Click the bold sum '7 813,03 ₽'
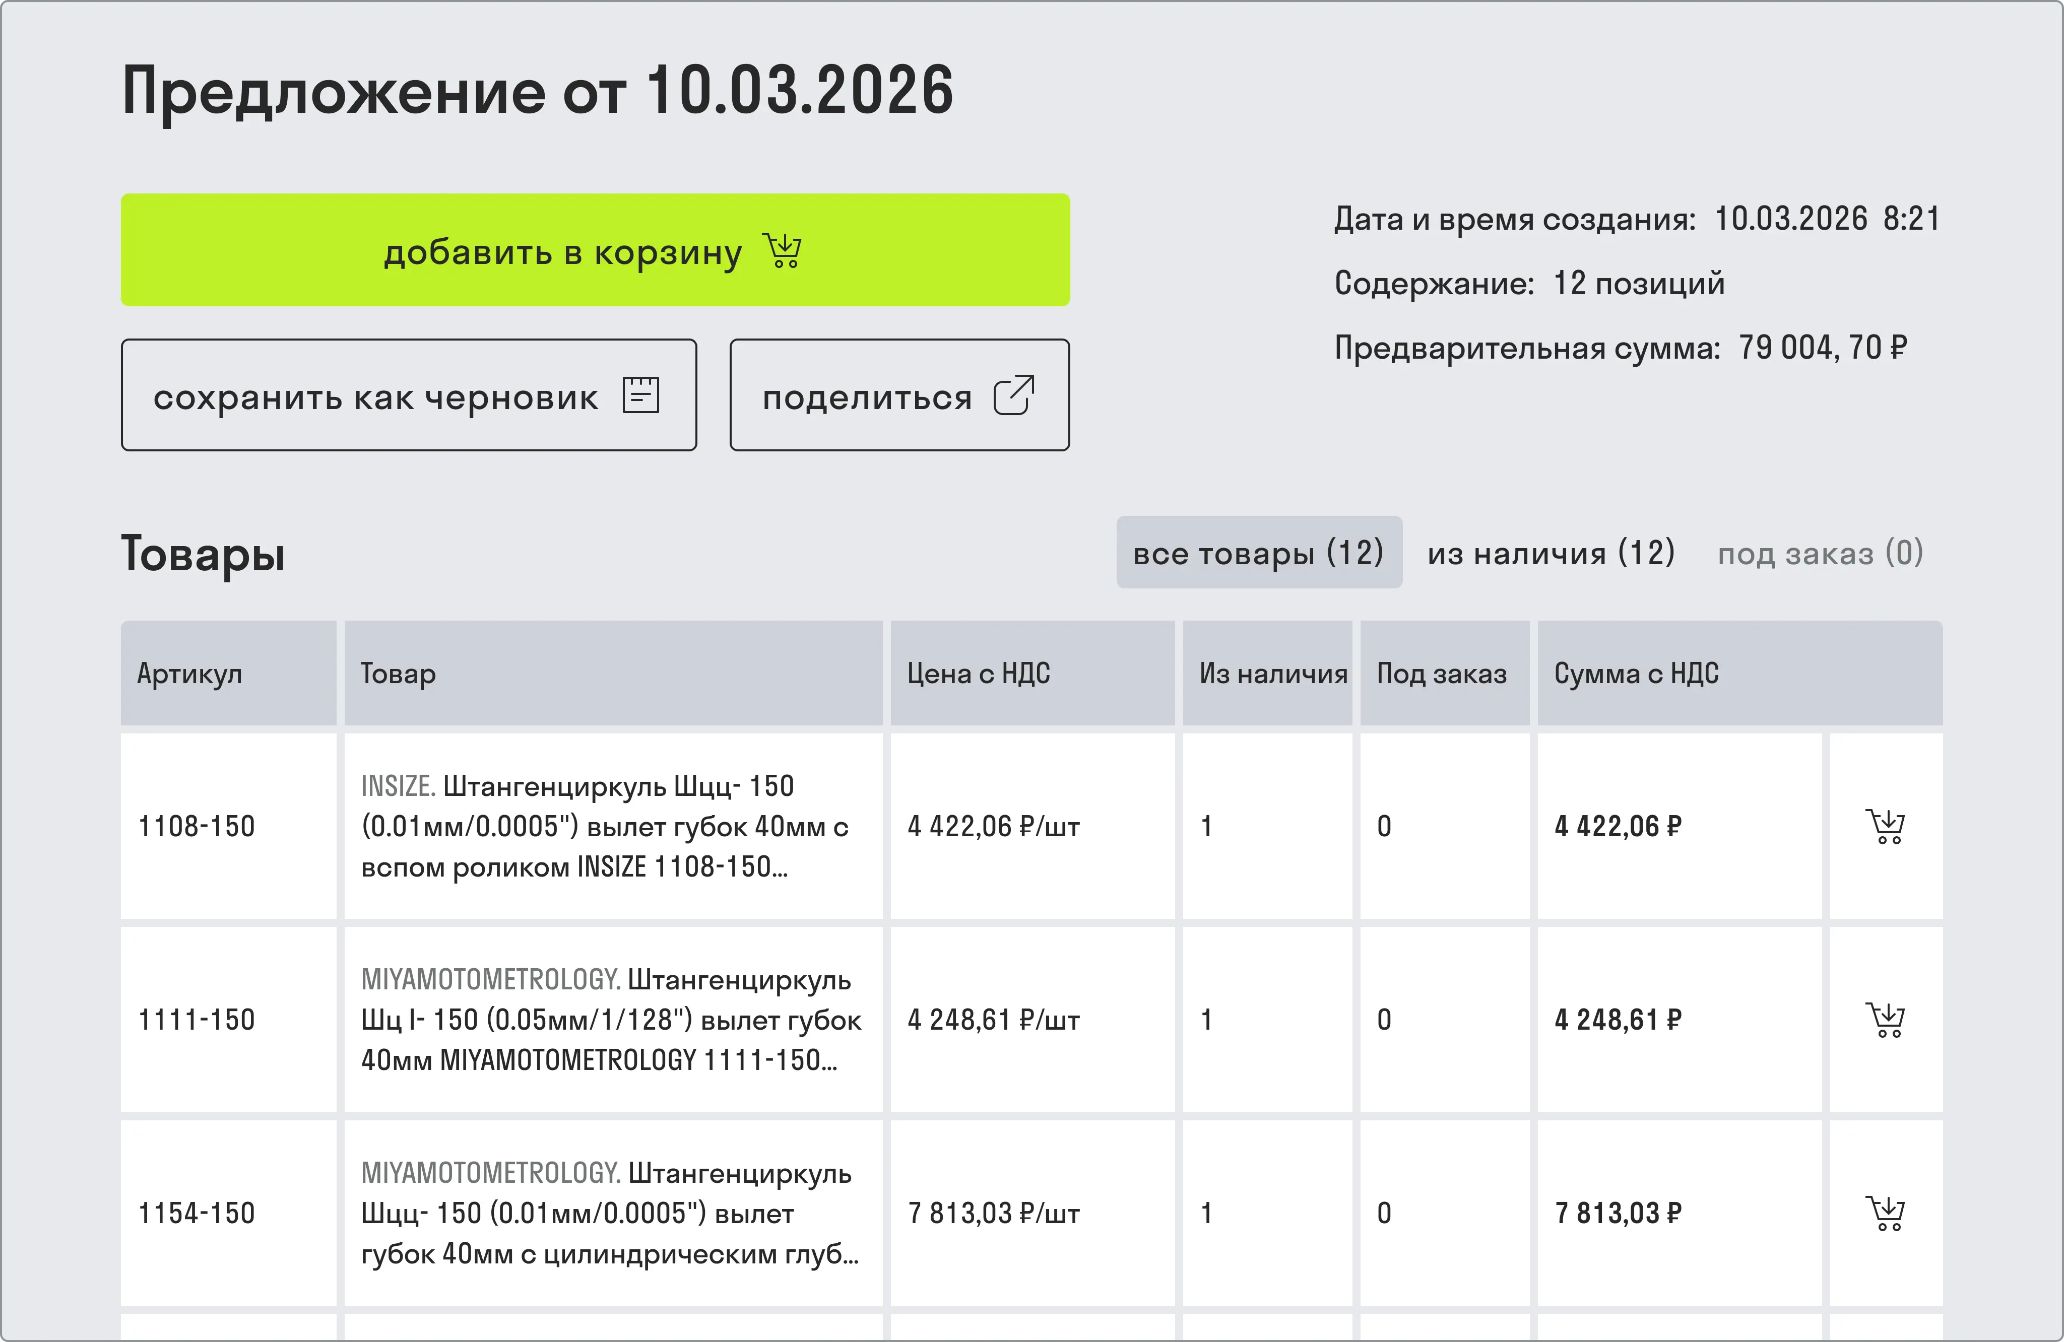The image size is (2064, 1342). click(1618, 1213)
